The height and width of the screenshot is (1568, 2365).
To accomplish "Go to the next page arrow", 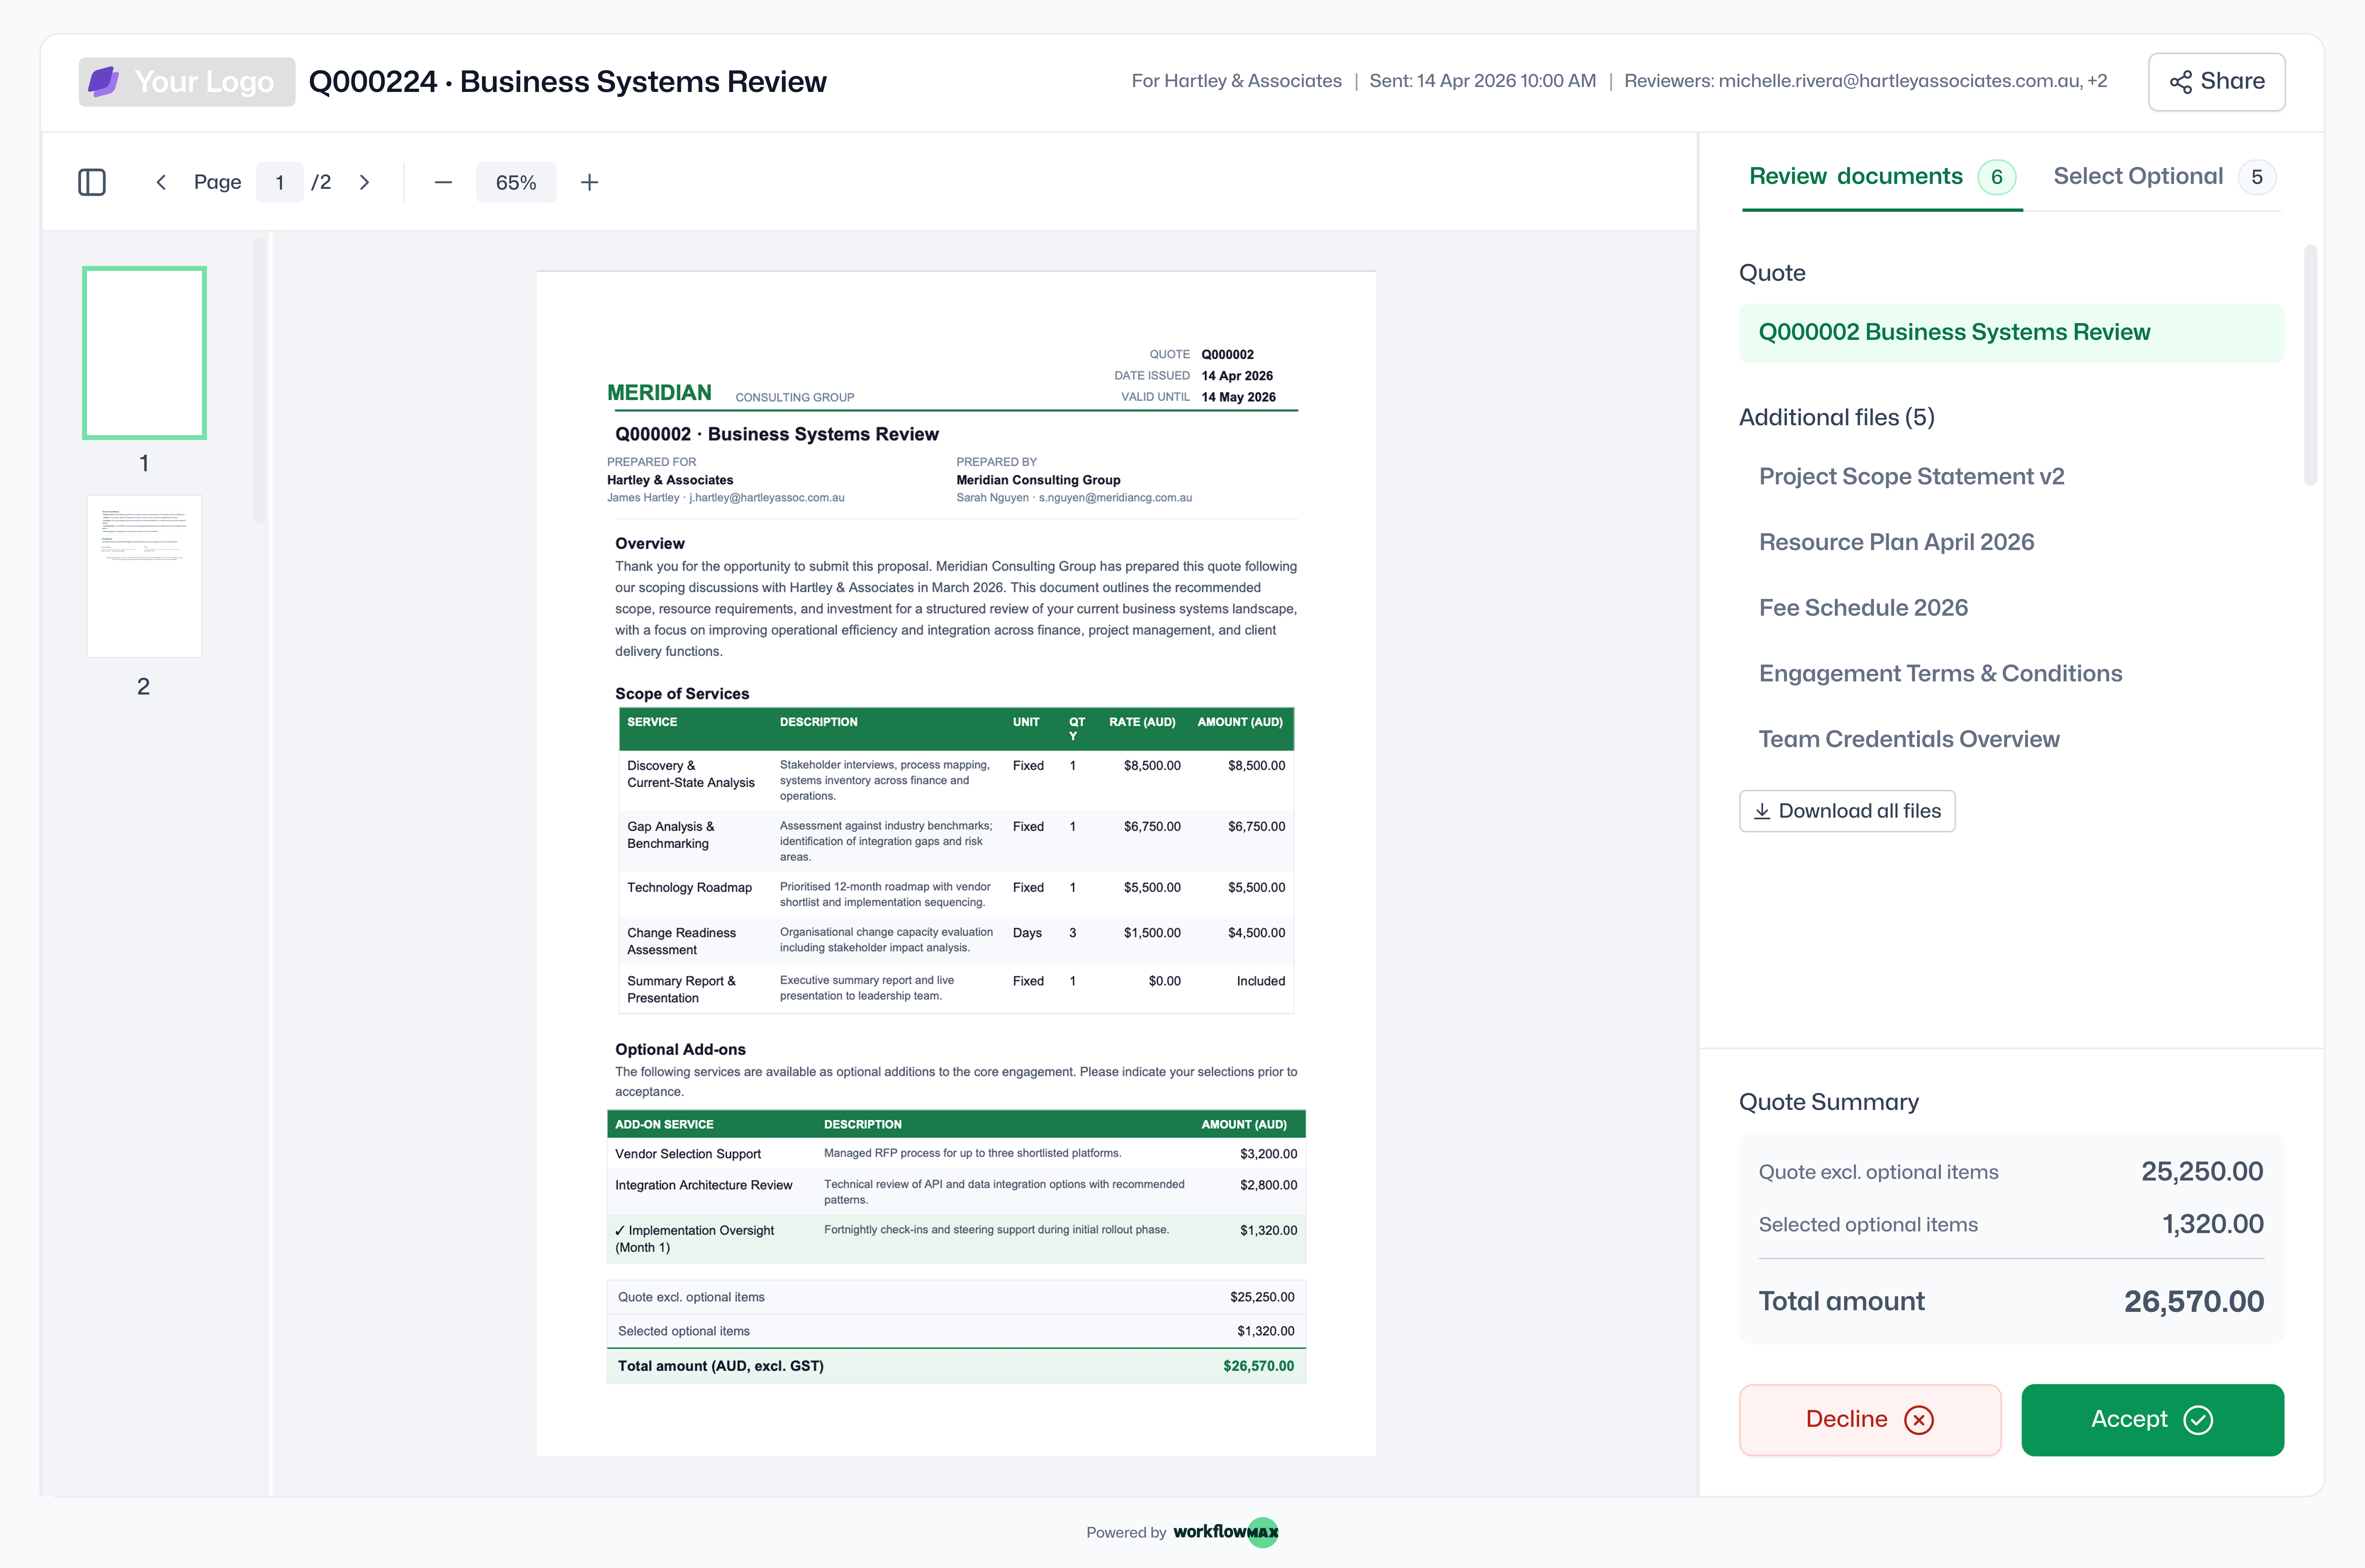I will click(365, 182).
